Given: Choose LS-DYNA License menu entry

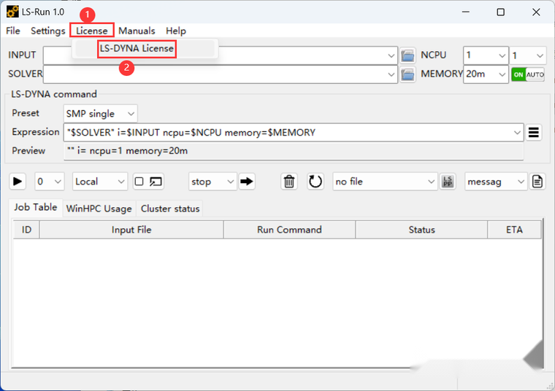Looking at the screenshot, I should [x=137, y=48].
